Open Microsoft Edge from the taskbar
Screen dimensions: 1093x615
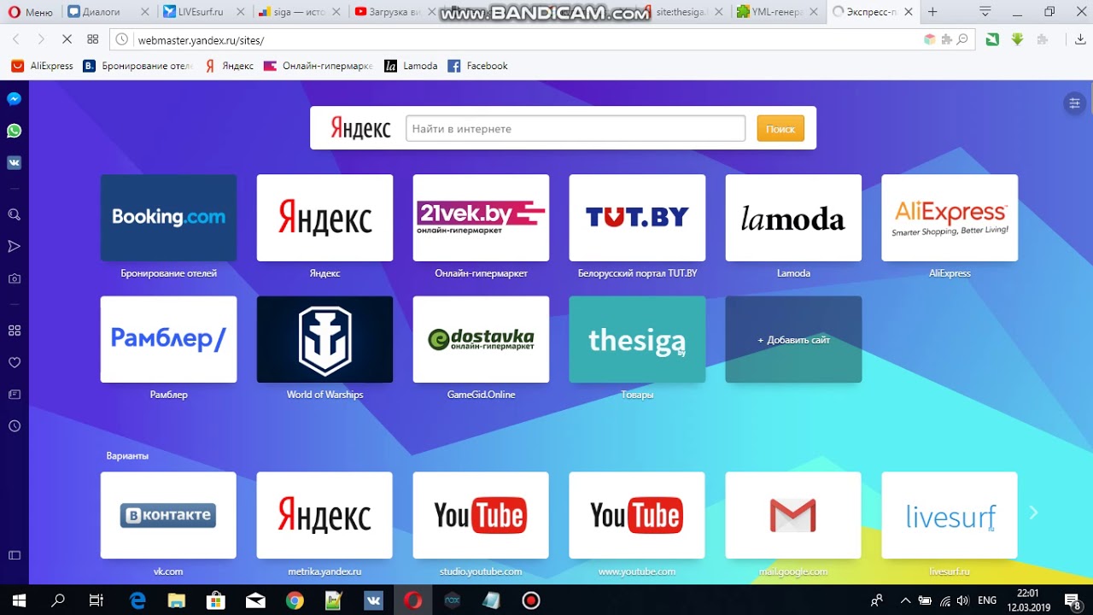(x=137, y=600)
